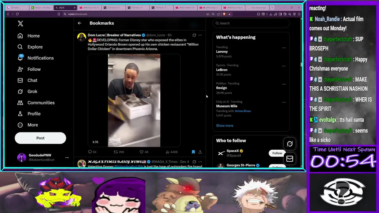Remove bookmark from Dom Lucre post
This screenshot has width=379, height=213.
(193, 152)
